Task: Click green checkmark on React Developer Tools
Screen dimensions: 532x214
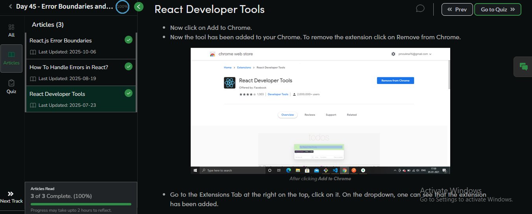Action: click(x=128, y=93)
